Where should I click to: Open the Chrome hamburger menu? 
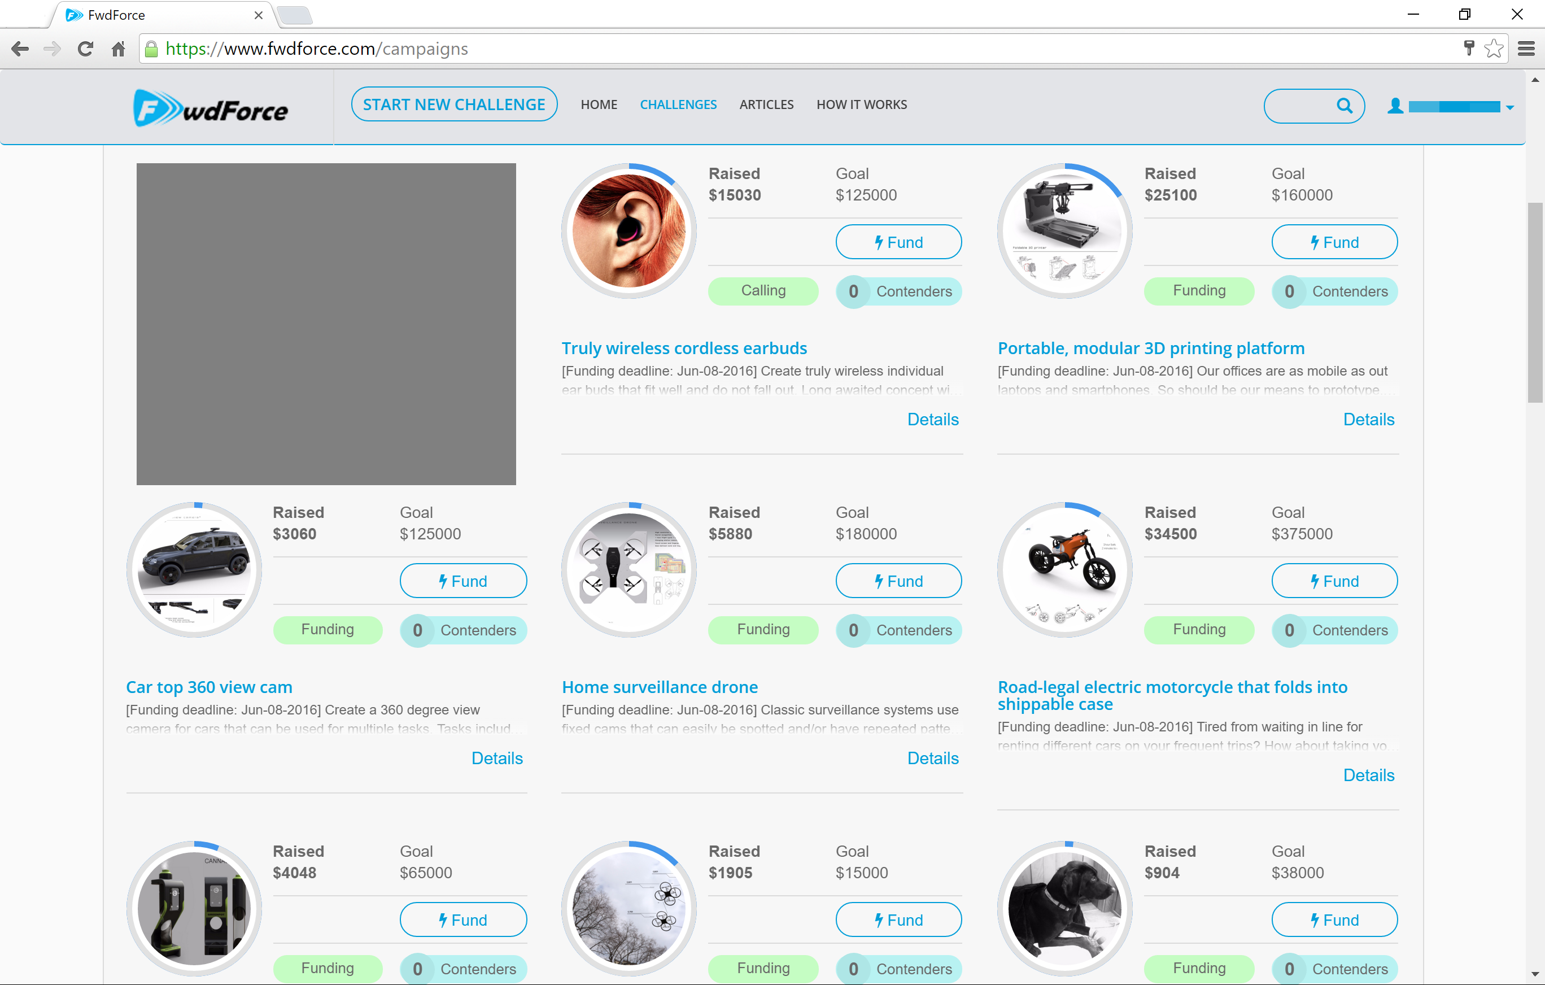pyautogui.click(x=1526, y=49)
